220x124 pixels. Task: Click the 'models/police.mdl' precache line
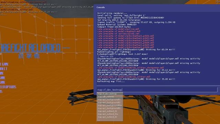[x=118, y=29]
